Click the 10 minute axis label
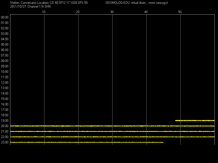The height and width of the screenshot is (163, 218). tap(44, 12)
